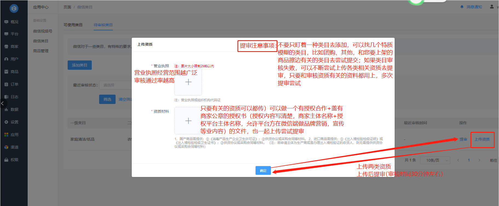Screen dimensions: 499x206
Task: Open 微信视频号 in the submenu
Action: click(43, 31)
